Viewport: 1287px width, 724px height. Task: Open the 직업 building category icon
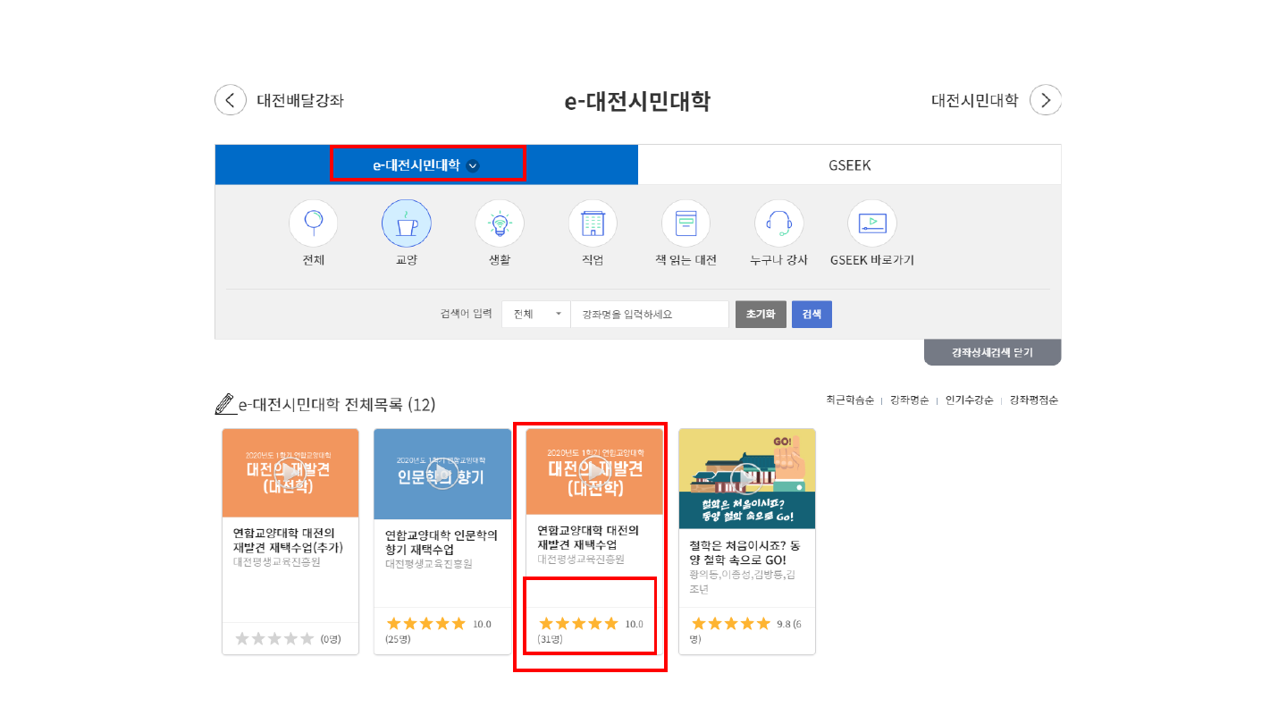point(593,223)
